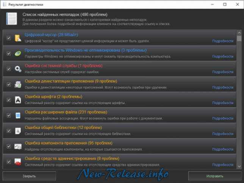Toggle the Ошибка компонента приложения checkbox
The height and width of the screenshot is (183, 244).
(9, 146)
